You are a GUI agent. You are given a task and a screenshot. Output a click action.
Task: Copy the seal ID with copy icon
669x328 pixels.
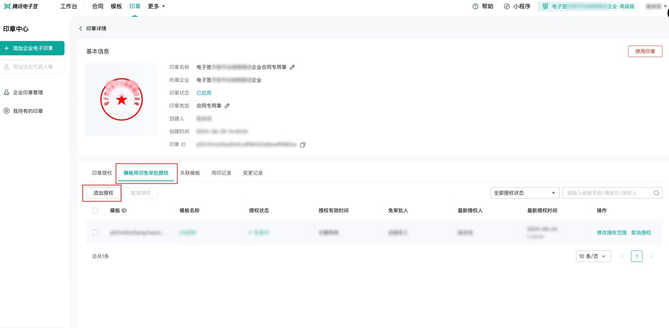click(303, 145)
